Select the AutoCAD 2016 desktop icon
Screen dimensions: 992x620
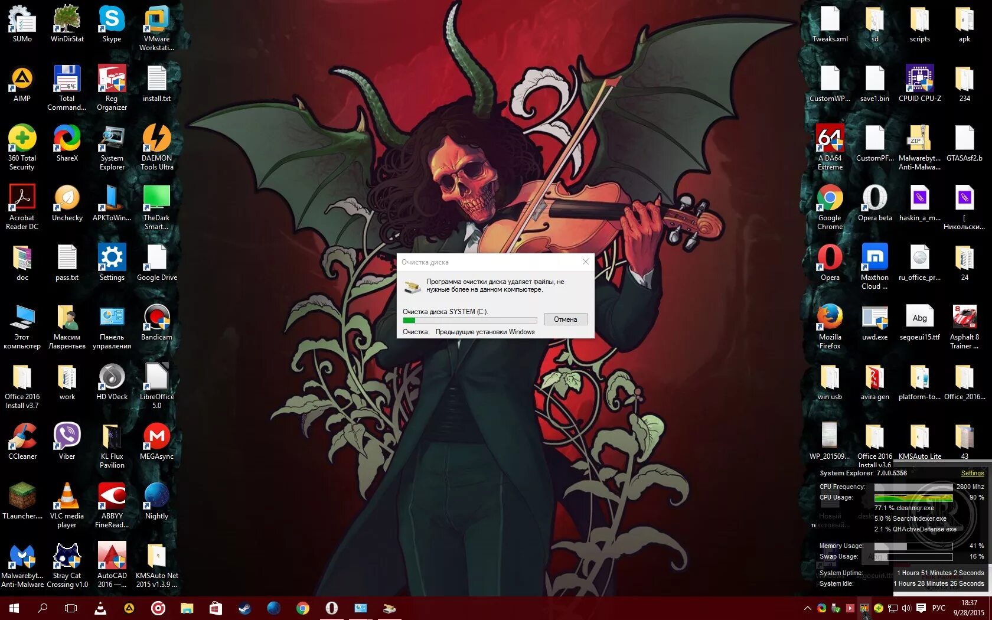point(112,565)
